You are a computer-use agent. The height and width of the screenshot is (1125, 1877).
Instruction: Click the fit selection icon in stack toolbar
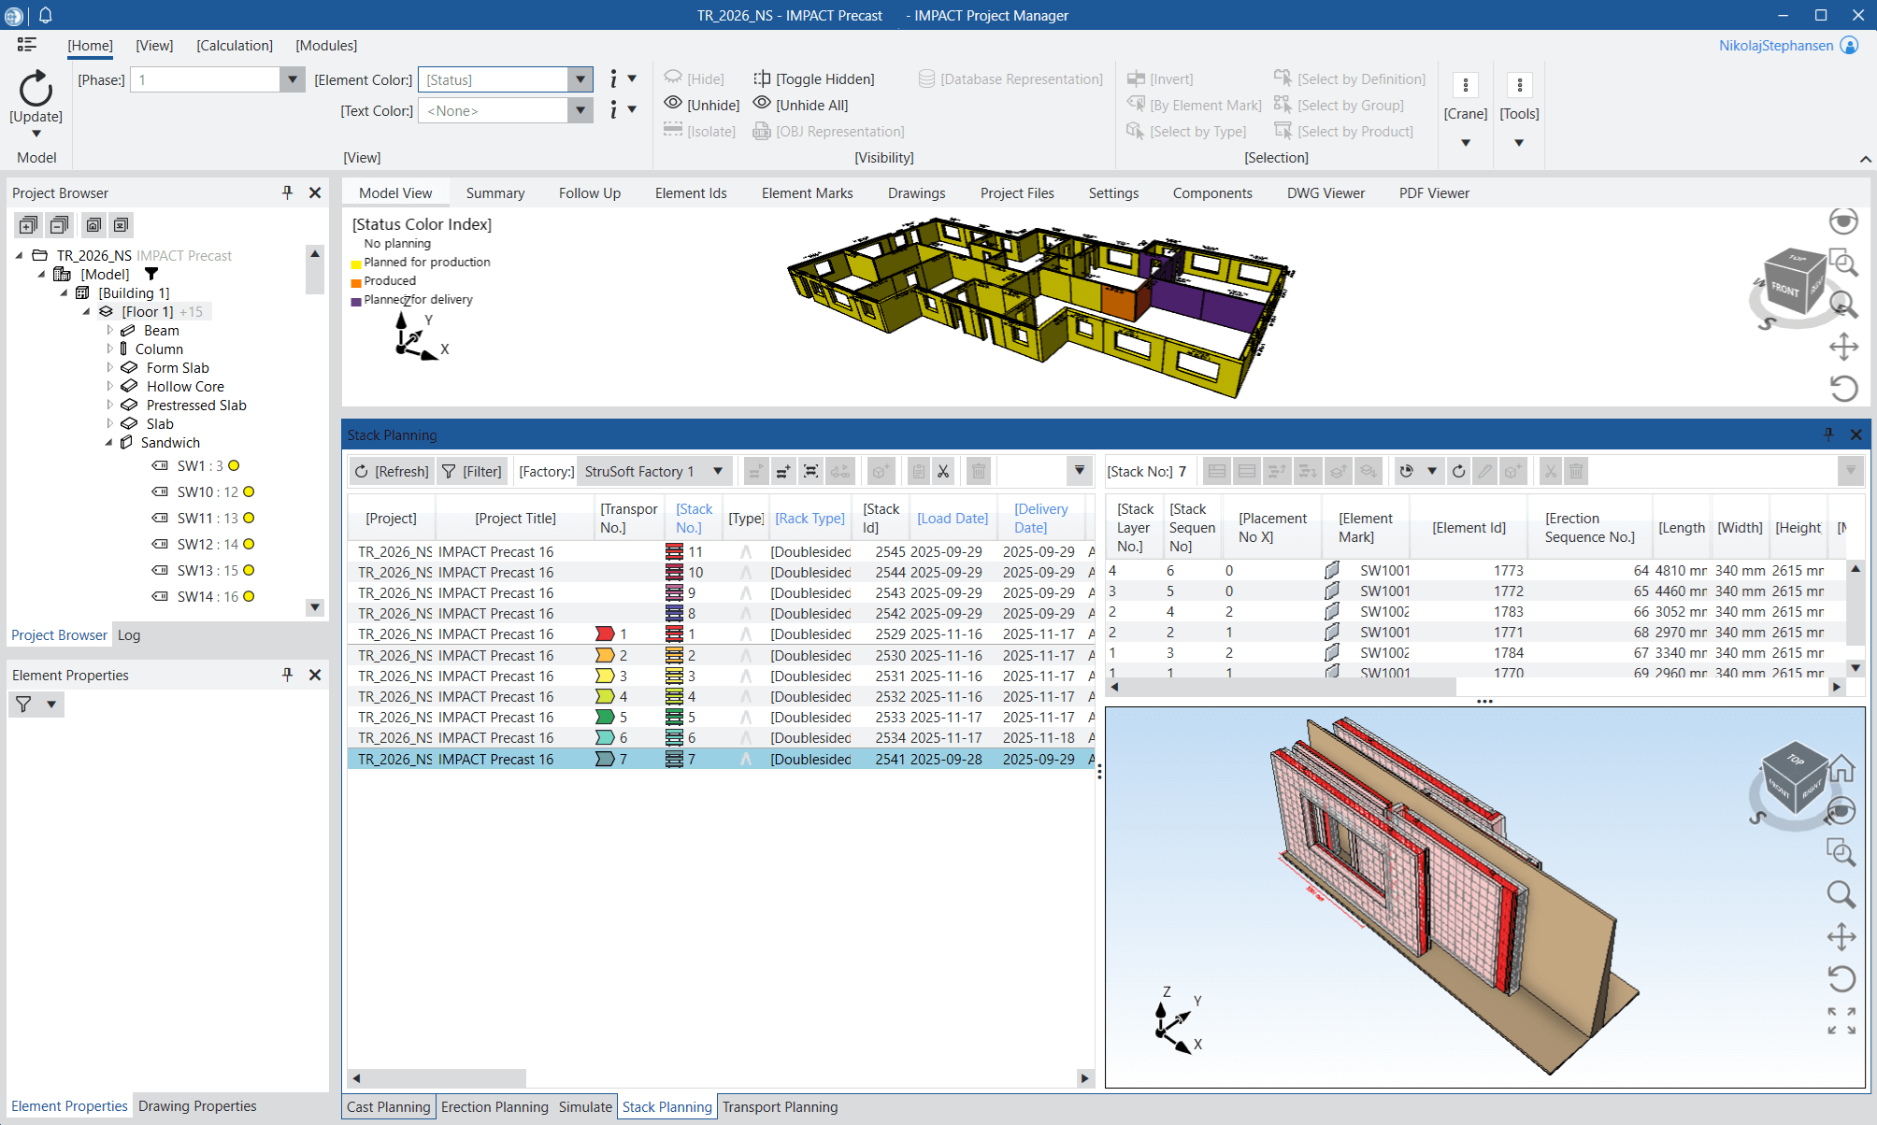pos(811,471)
